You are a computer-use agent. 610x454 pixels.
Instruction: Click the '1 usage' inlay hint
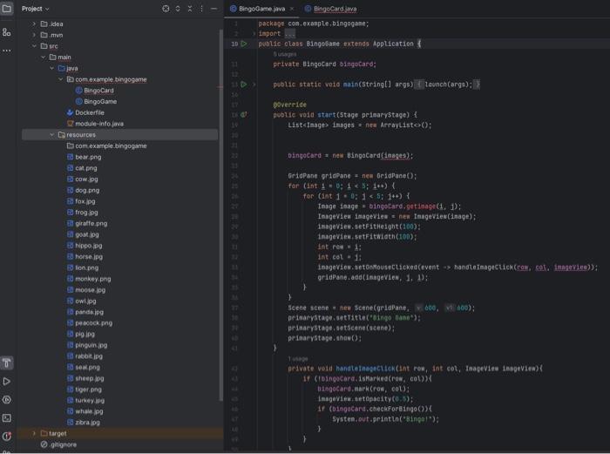(x=298, y=358)
